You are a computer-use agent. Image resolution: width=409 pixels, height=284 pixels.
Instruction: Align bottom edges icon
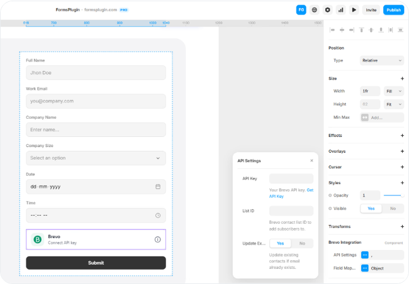click(x=381, y=30)
